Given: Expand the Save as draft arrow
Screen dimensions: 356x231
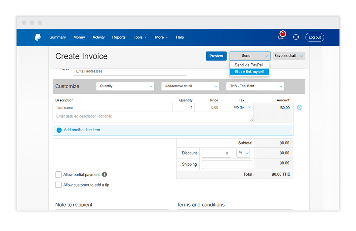Looking at the screenshot, I should [301, 56].
